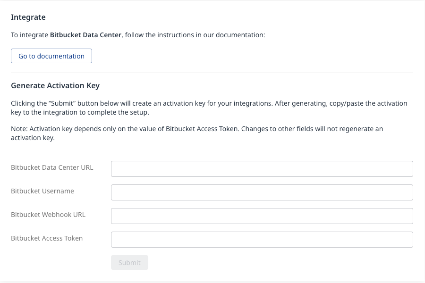Click the Go to documentation button
Screen dimensions: 425x283
(x=51, y=56)
